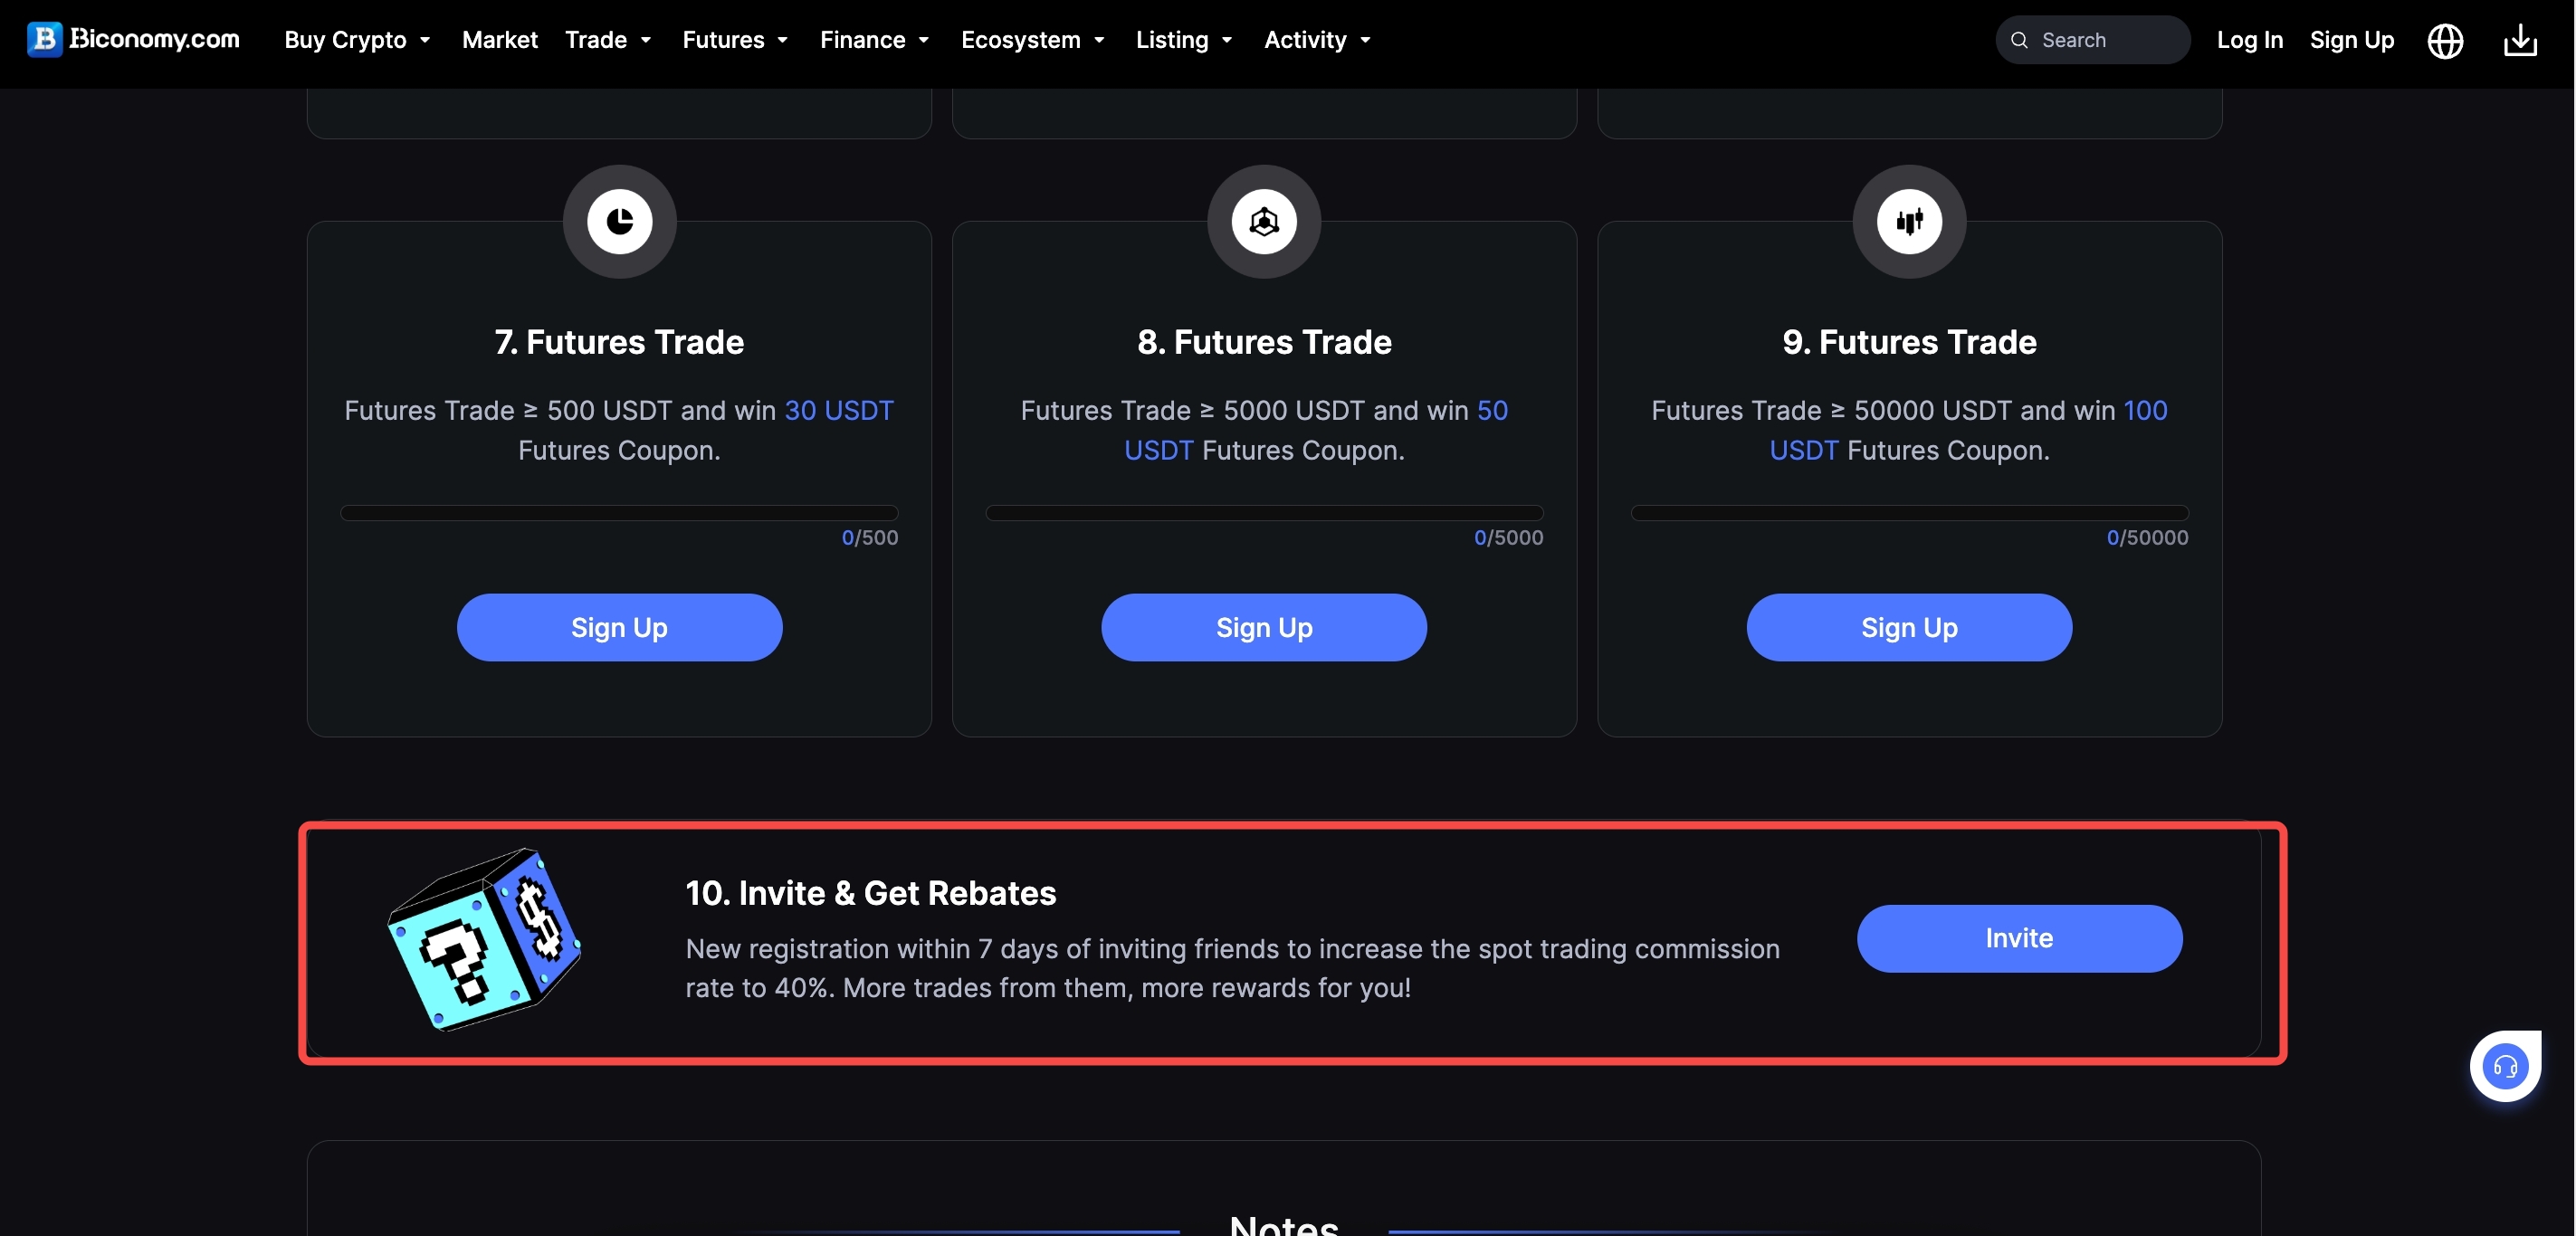Click the Log In link
Image resolution: width=2576 pixels, height=1236 pixels.
pyautogui.click(x=2249, y=40)
